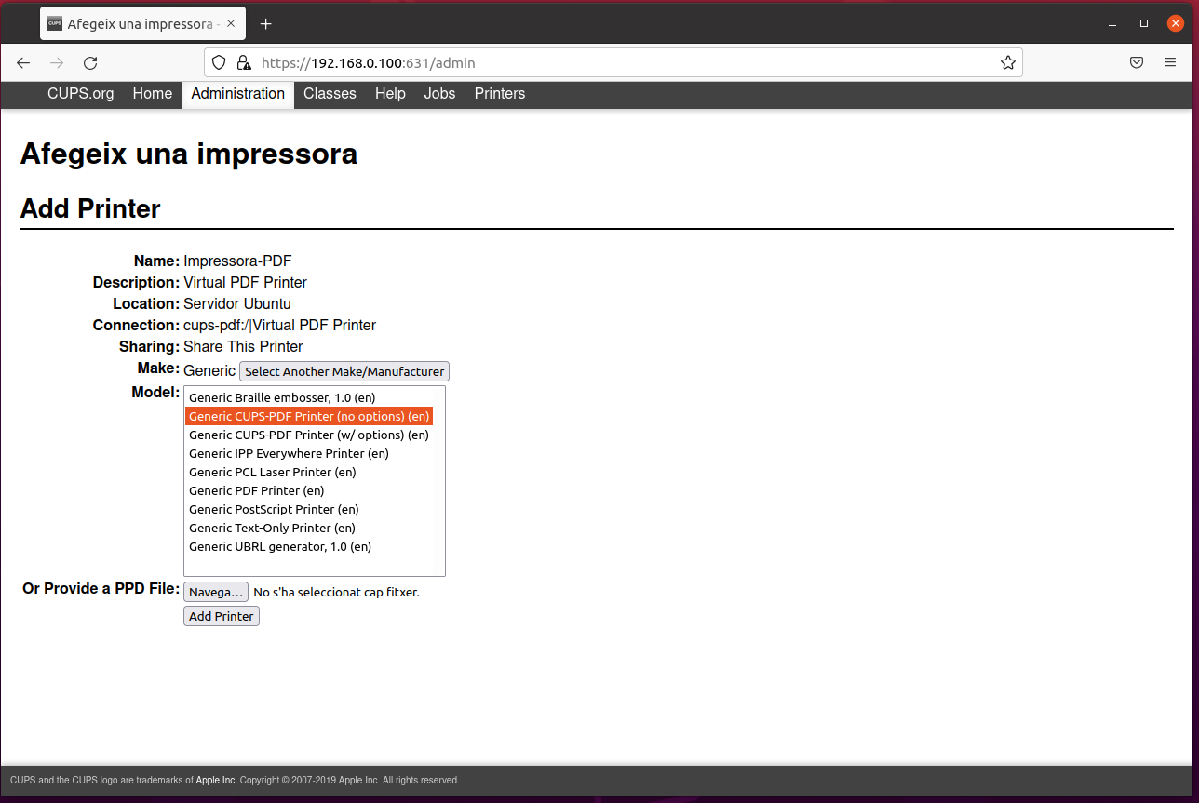
Task: Browse for a PPD file with Navega
Action: 215,592
